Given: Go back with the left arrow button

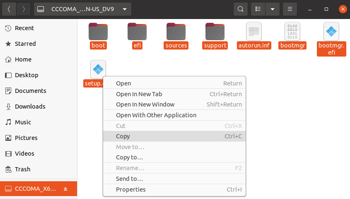Looking at the screenshot, I should click(x=9, y=9).
